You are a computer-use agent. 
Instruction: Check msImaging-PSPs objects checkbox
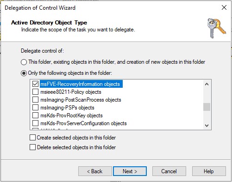tap(35, 108)
